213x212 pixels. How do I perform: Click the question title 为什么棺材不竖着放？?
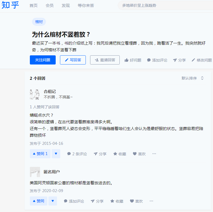(61, 34)
